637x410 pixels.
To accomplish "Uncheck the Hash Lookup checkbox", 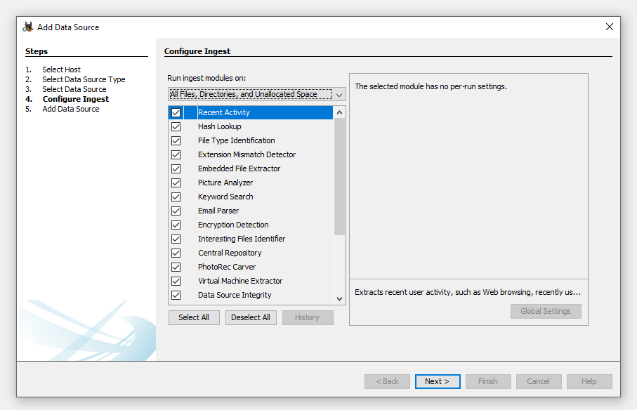I will 176,126.
